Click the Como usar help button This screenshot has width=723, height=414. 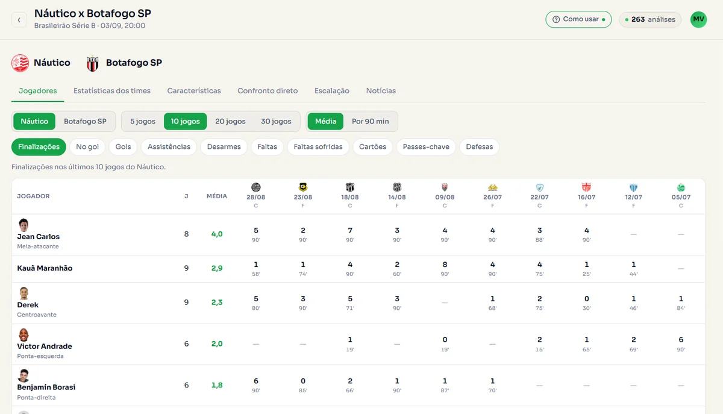(578, 19)
